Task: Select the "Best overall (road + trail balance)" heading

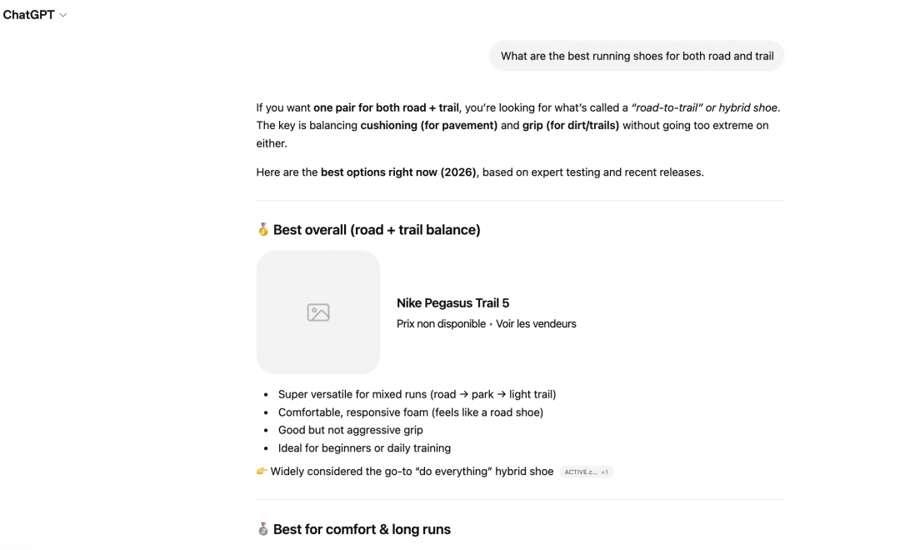Action: click(x=377, y=230)
